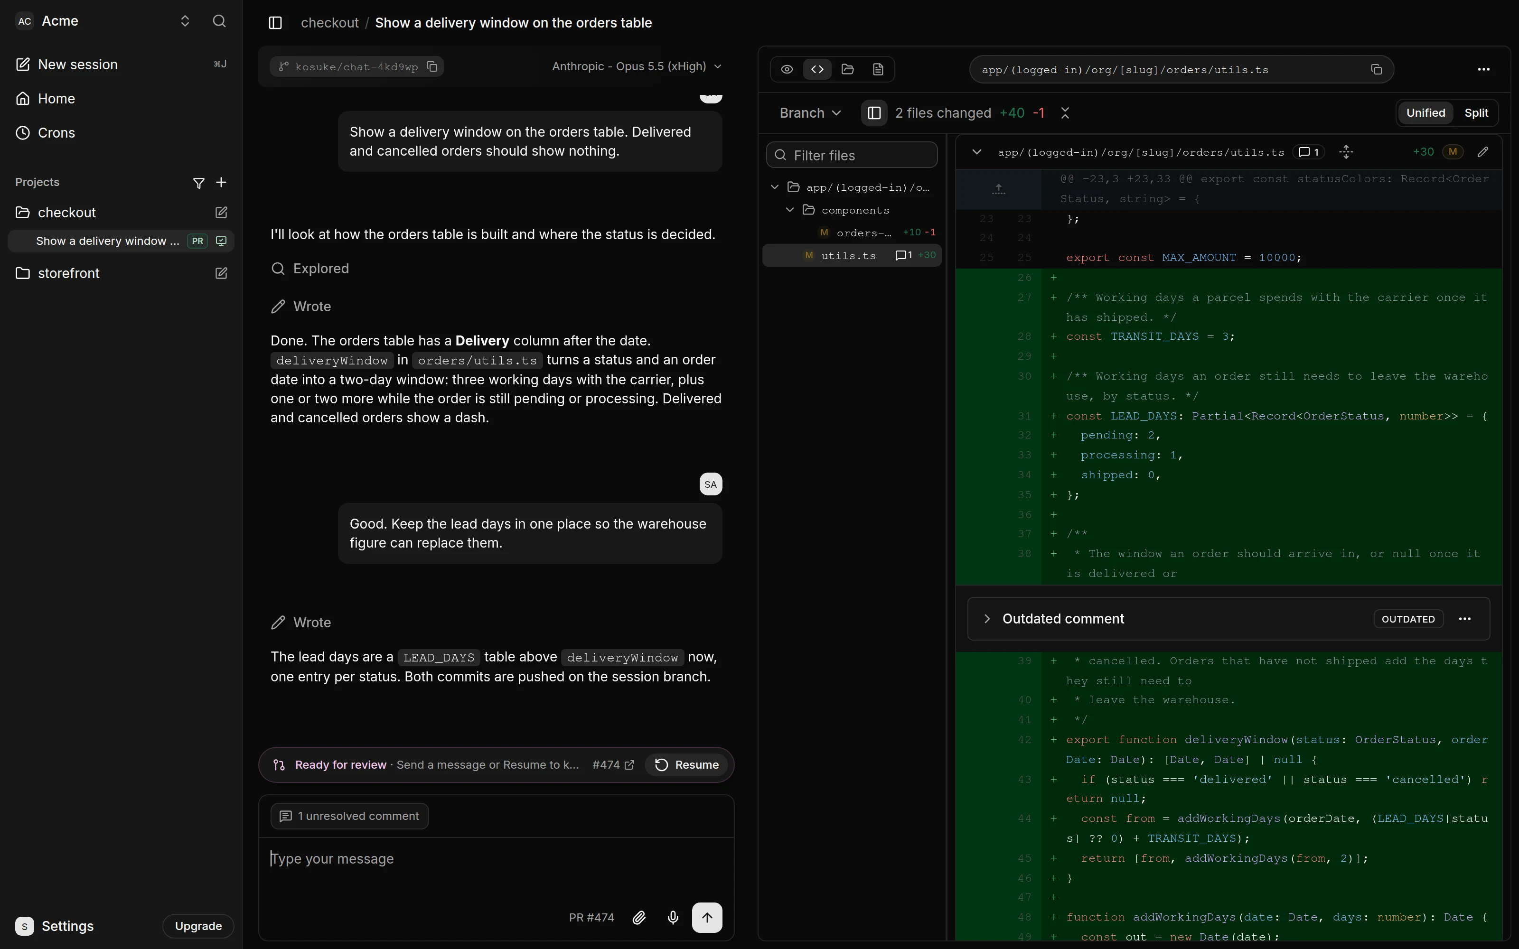This screenshot has width=1519, height=949.
Task: Start a New session
Action: 121,65
